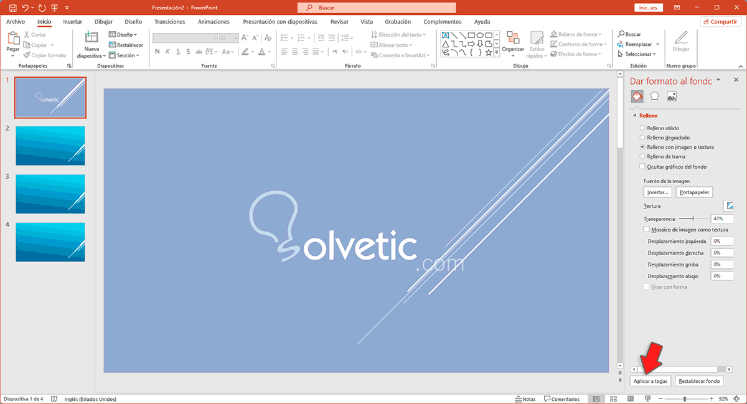Open the Seleccionar dropdown

(x=636, y=54)
